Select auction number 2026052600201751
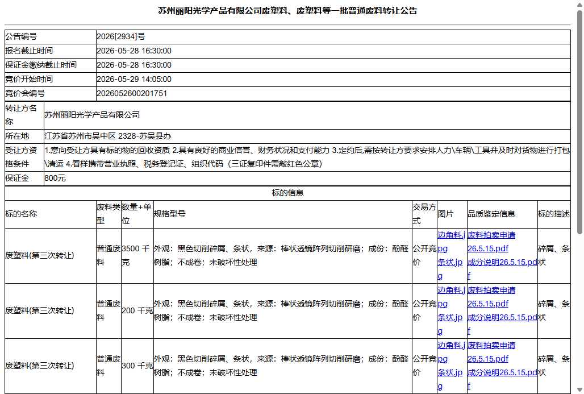Image resolution: width=584 pixels, height=394 pixels. point(132,93)
